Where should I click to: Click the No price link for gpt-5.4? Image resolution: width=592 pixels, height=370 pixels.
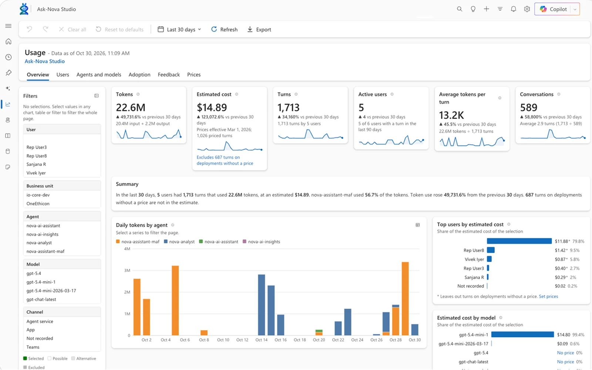(565, 353)
